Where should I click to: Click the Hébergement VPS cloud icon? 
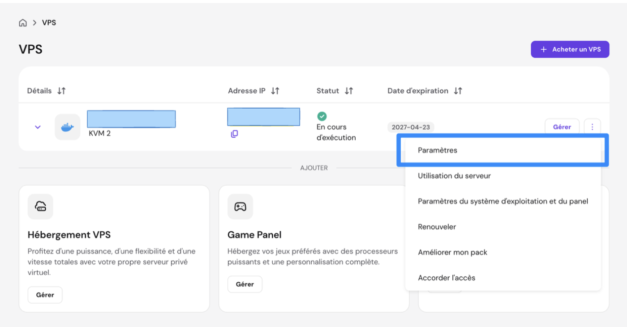[x=40, y=207]
